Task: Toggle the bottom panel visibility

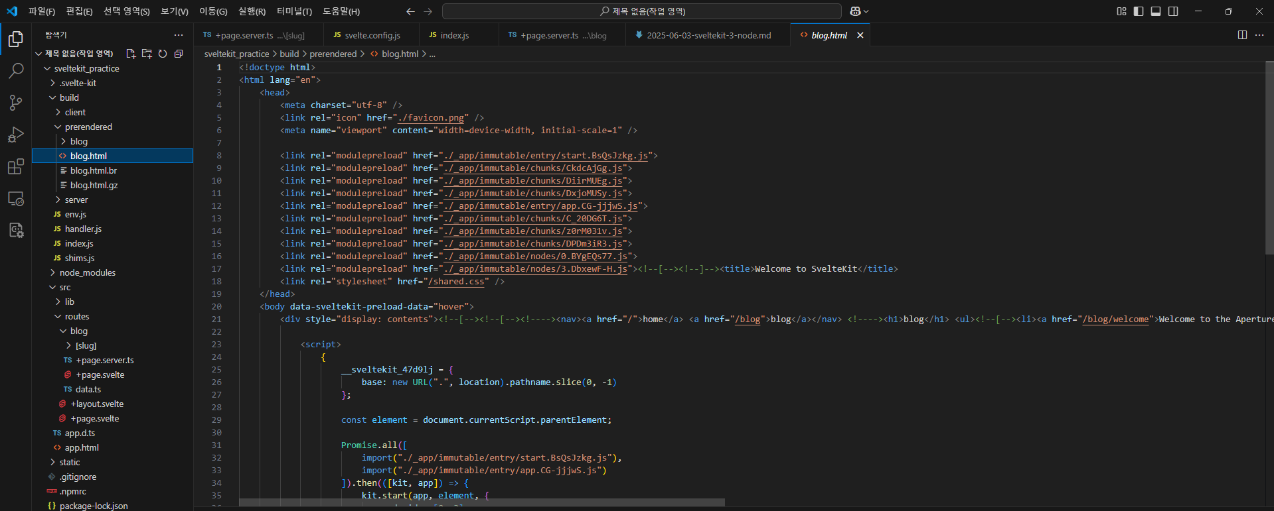Action: [x=1156, y=11]
